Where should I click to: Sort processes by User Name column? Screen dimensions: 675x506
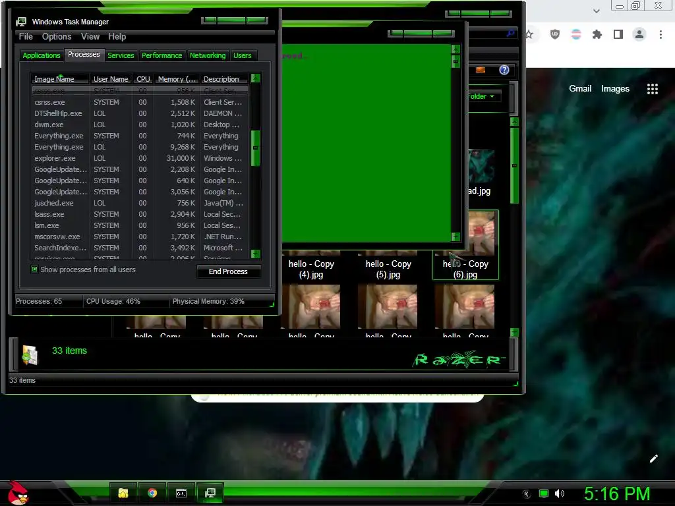click(x=111, y=79)
